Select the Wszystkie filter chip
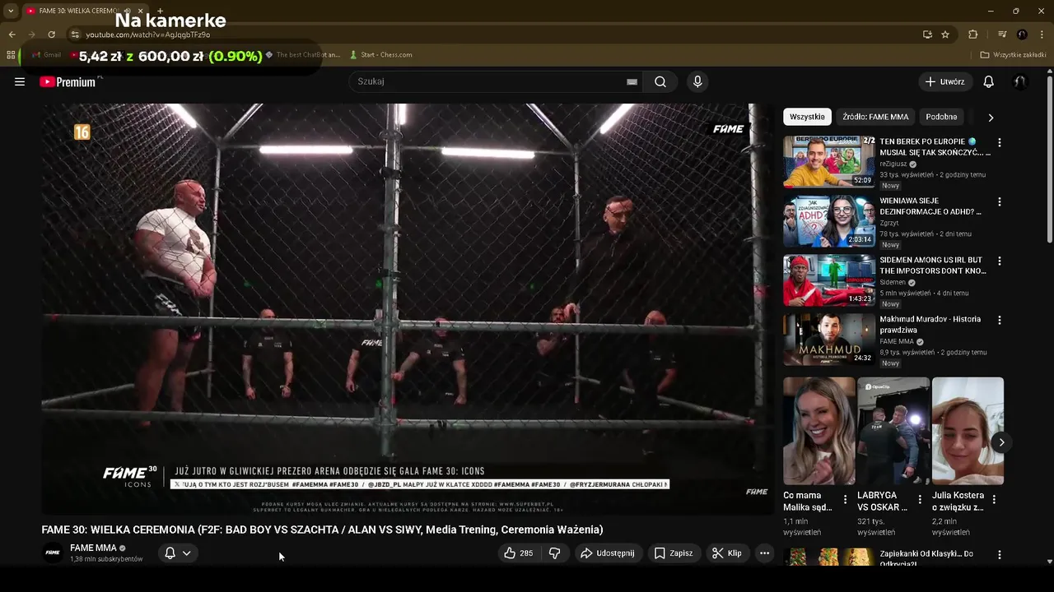1054x592 pixels. pos(807,117)
